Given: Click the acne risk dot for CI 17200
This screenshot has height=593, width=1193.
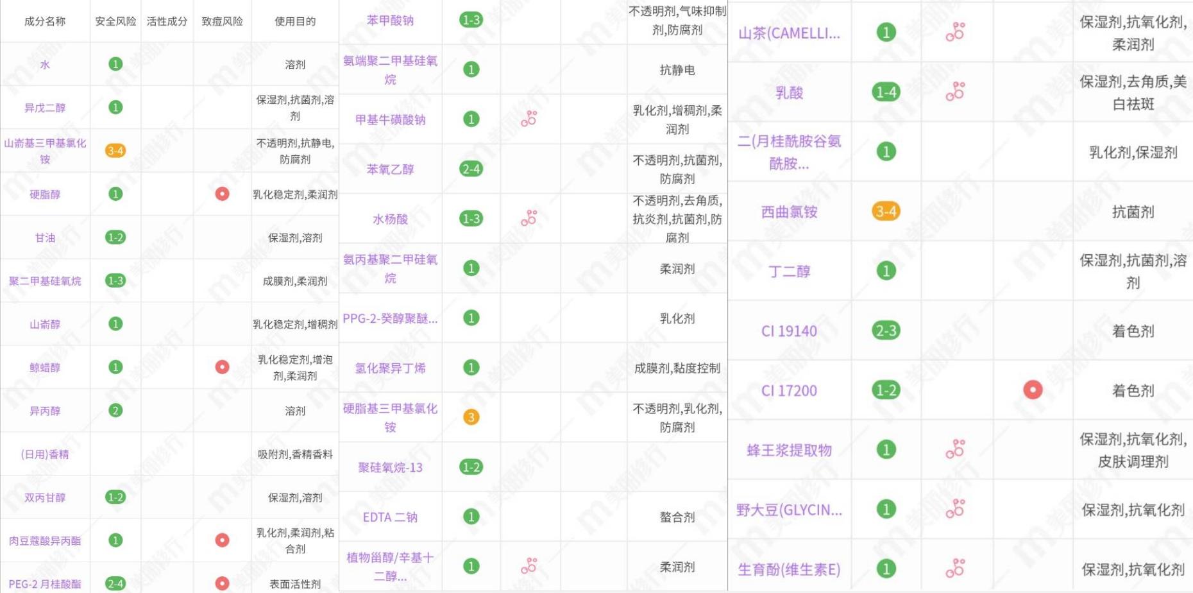Looking at the screenshot, I should coord(1032,390).
